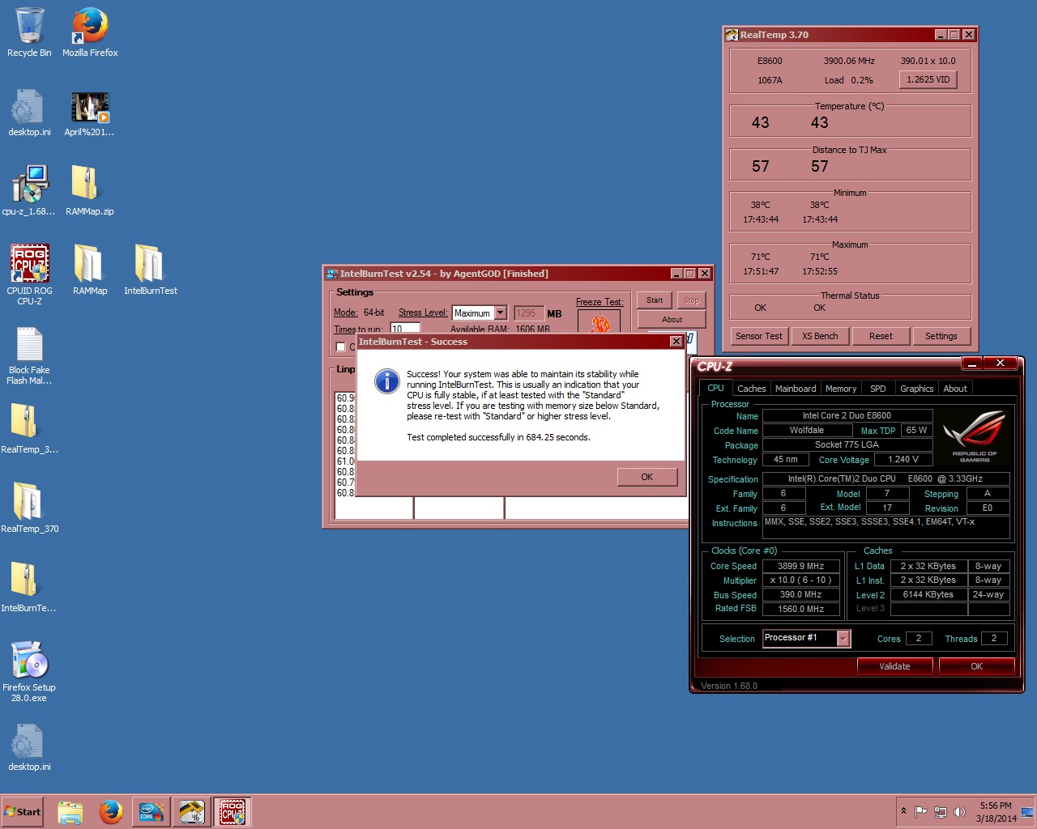Image resolution: width=1037 pixels, height=829 pixels.
Task: Click the IntelBurnTest title bar icon
Action: point(331,274)
